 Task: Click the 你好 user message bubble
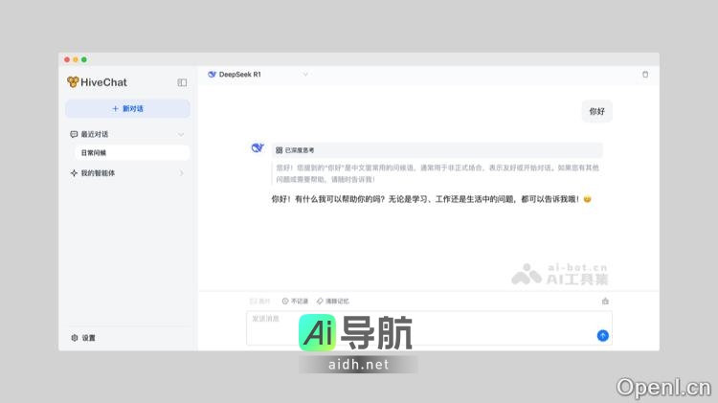click(596, 111)
